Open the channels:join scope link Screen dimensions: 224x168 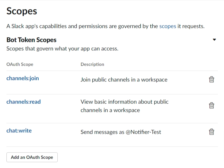(23, 78)
